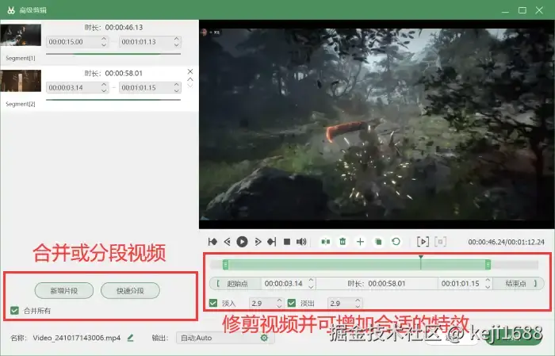Viewport: 555px width, 356px height.
Task: Play only the selected segment range
Action: coord(423,242)
